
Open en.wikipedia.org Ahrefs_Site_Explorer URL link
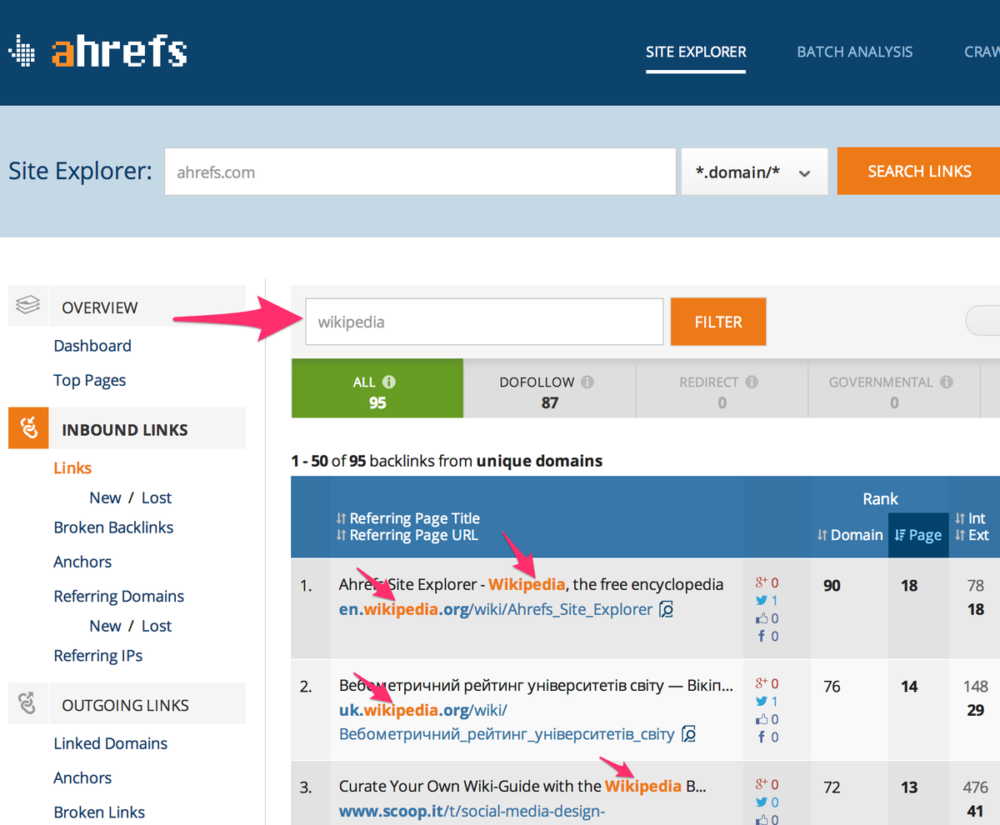click(496, 609)
